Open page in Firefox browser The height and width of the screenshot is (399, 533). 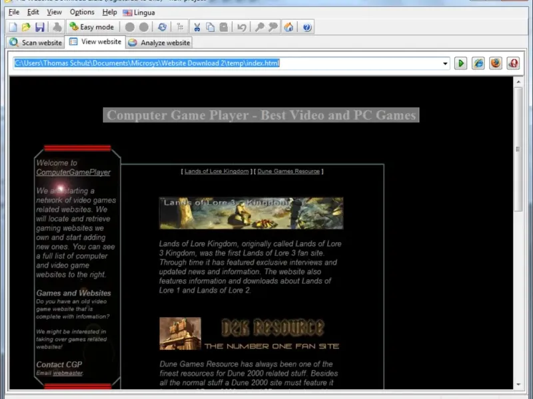click(496, 63)
